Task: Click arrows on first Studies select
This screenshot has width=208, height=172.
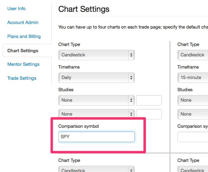Action: [x=131, y=100]
